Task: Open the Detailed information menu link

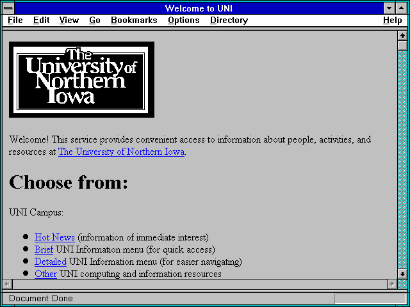Action: [x=51, y=262]
